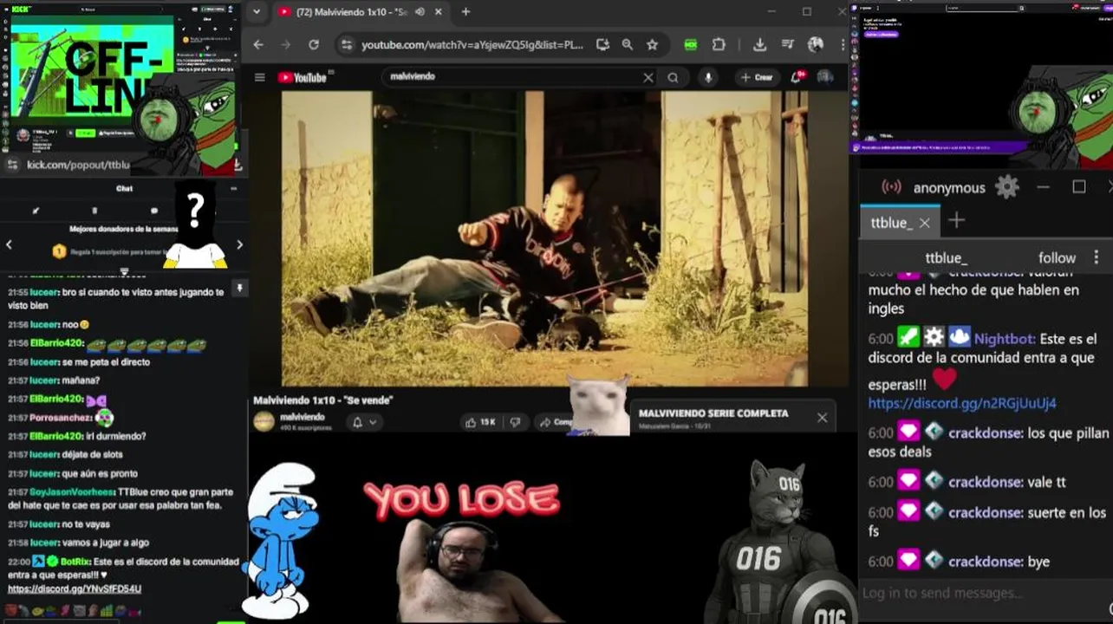The height and width of the screenshot is (624, 1113).
Task: Click the 'Log in to send messages' box
Action: tap(984, 594)
